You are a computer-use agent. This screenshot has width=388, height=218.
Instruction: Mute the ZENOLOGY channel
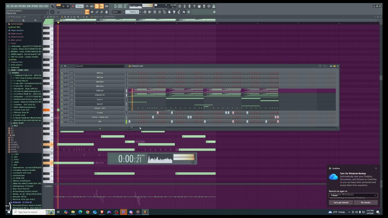[62, 91]
